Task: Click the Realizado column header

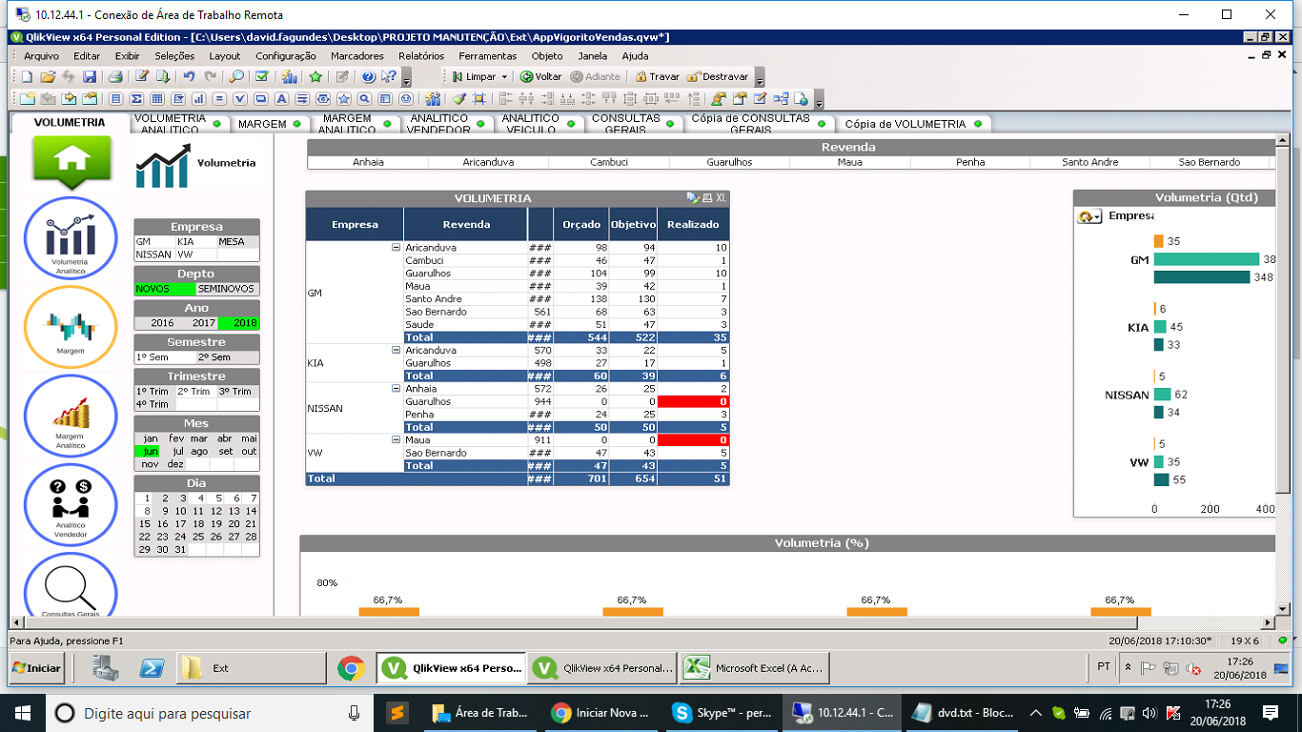Action: point(693,225)
